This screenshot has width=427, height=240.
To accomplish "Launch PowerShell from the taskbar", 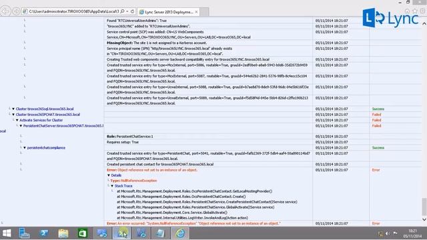I will click(x=43, y=233).
